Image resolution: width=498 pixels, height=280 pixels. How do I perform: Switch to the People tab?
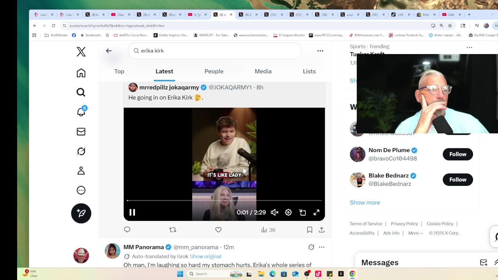click(214, 71)
